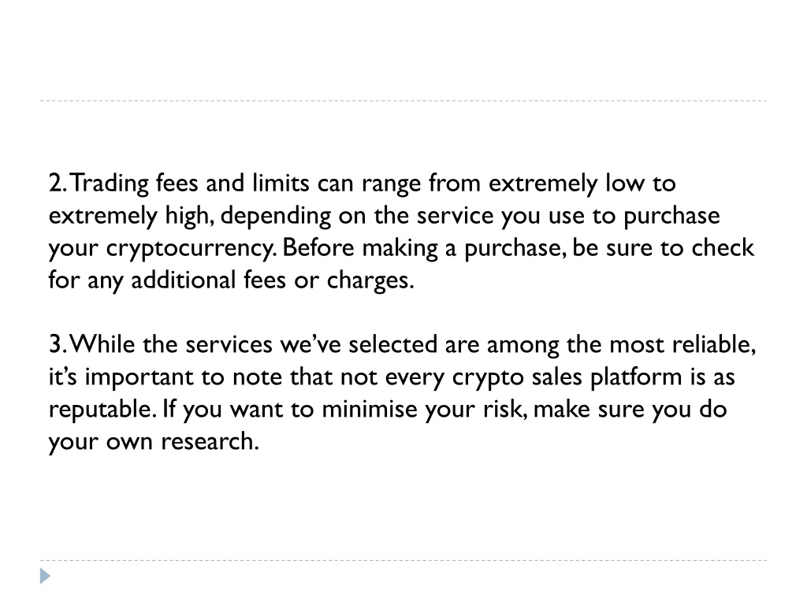Click the word 'Trading' in paragraph two
Screen dimensions: 807x605
(x=107, y=185)
